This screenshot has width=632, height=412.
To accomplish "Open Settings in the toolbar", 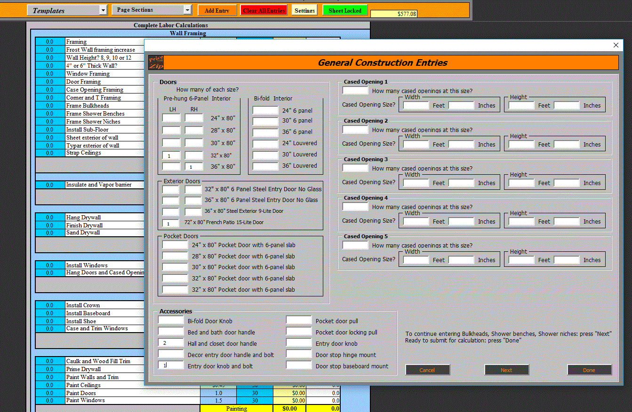I will tap(304, 10).
